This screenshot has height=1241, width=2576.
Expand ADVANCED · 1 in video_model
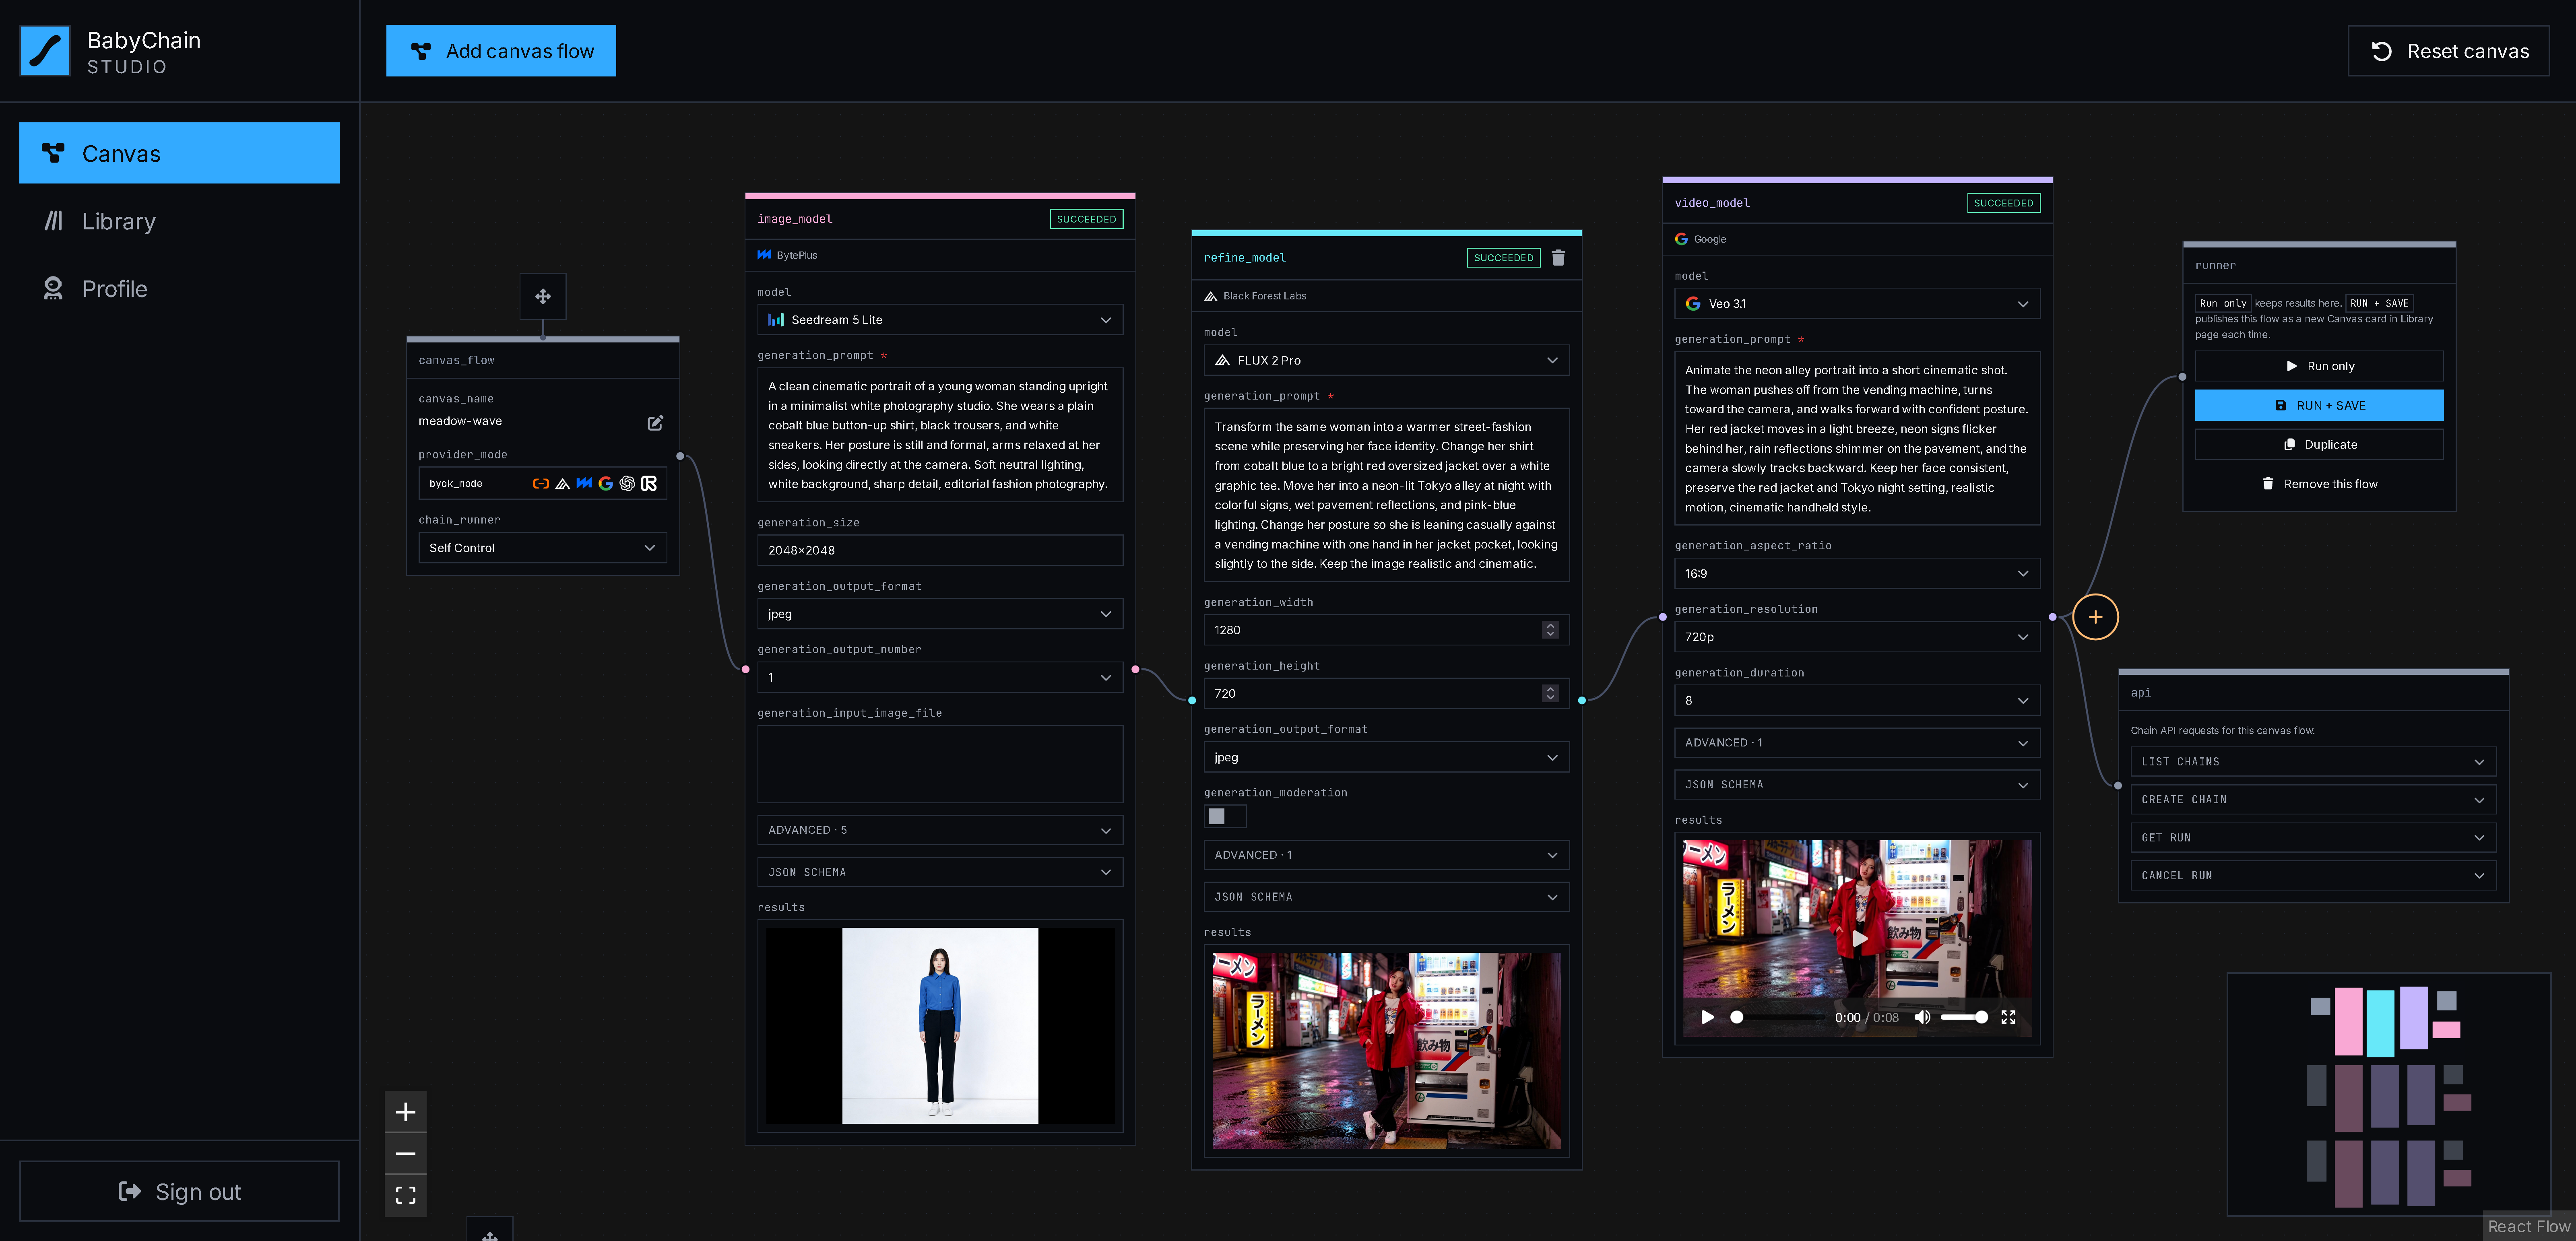[x=1857, y=743]
